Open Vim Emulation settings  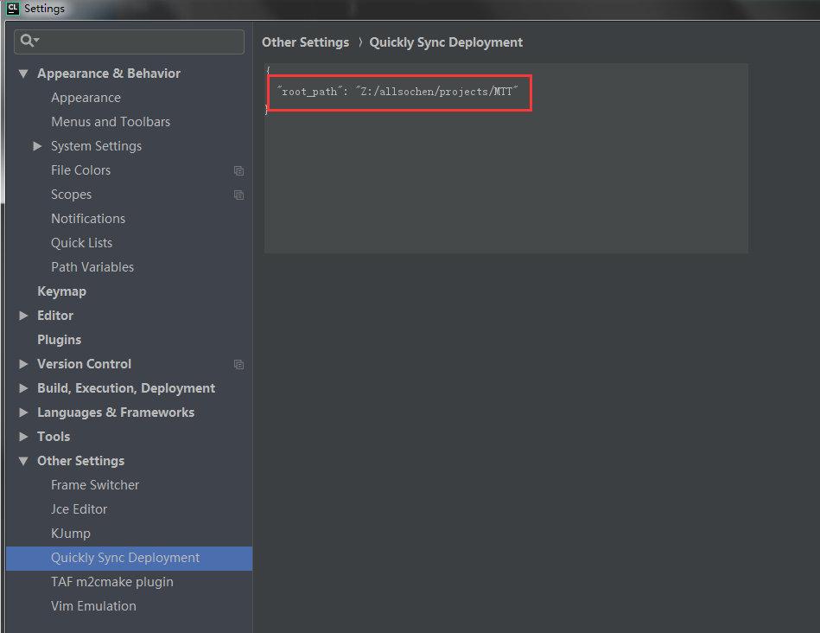point(93,606)
